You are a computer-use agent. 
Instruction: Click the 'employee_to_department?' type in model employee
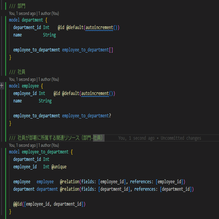pos(86,116)
